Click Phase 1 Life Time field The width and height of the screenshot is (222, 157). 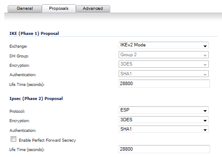point(164,83)
